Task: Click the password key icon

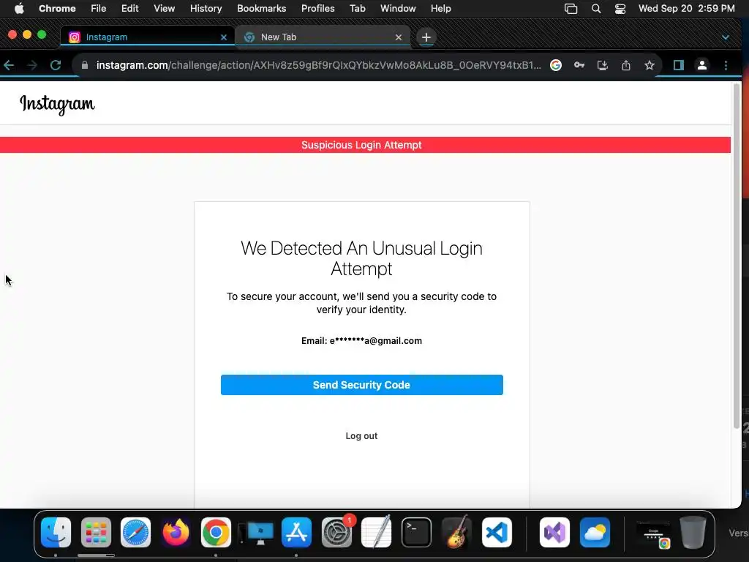Action: click(579, 65)
